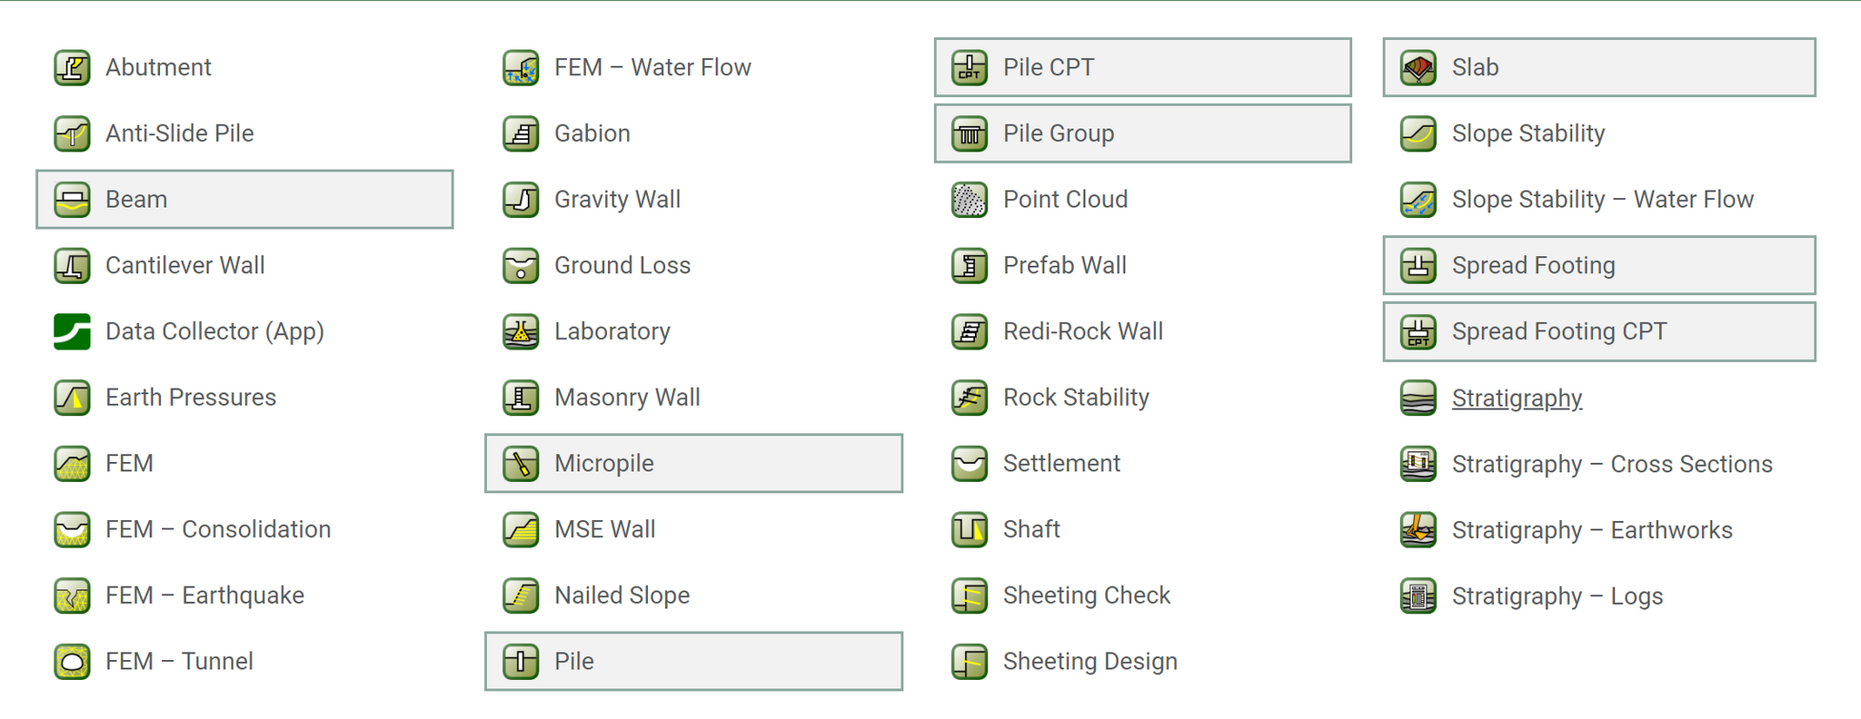Click the Slope Stability – Water Flow icon
This screenshot has width=1861, height=719.
[x=1418, y=200]
